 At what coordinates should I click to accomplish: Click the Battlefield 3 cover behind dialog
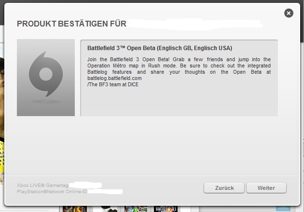(166, 209)
